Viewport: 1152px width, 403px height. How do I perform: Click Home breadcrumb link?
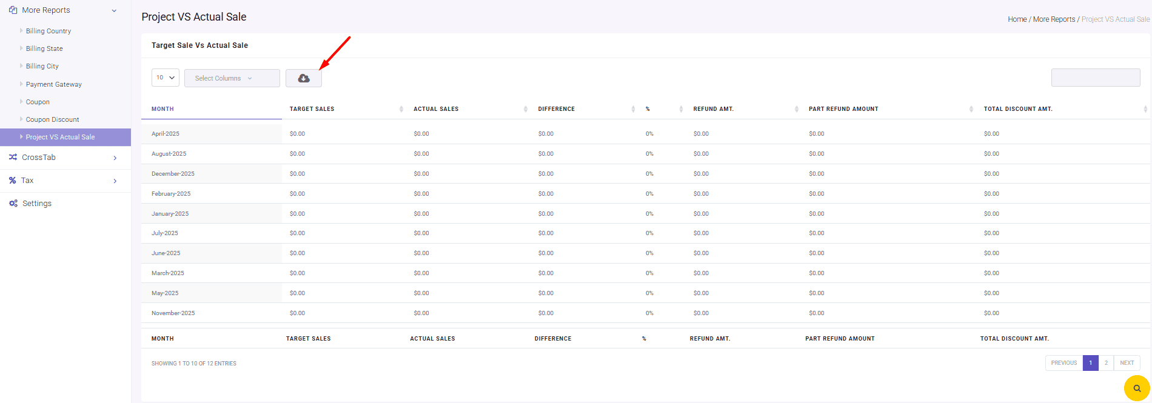(1017, 19)
